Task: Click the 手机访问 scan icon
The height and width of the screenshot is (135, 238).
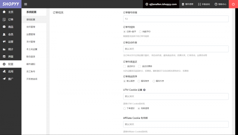Action: click(x=199, y=4)
